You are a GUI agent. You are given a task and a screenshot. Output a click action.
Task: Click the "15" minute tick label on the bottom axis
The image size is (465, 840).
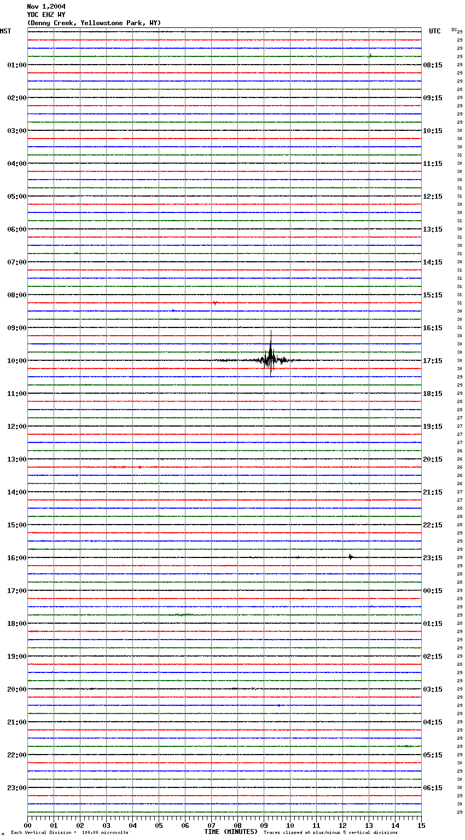pyautogui.click(x=421, y=825)
